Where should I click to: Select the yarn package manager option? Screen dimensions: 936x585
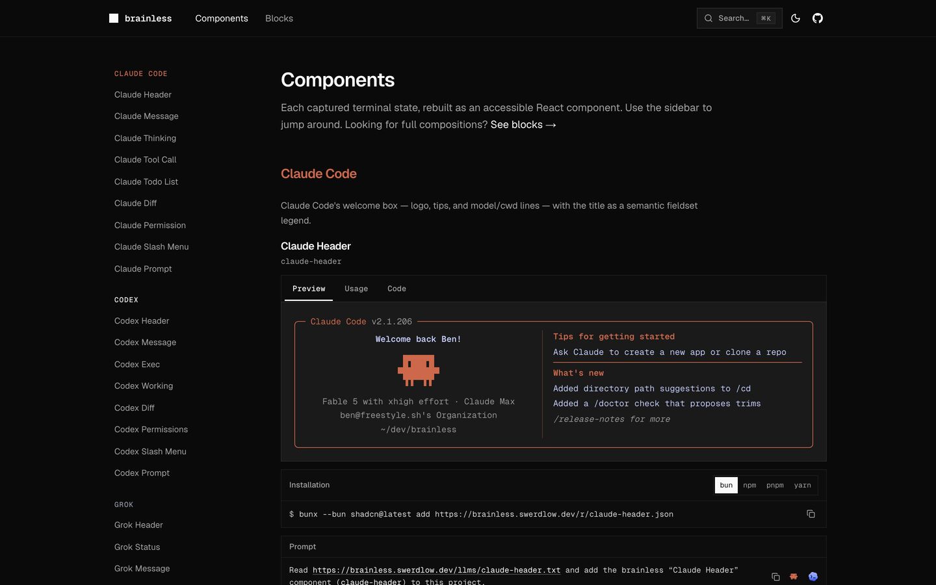tap(802, 485)
